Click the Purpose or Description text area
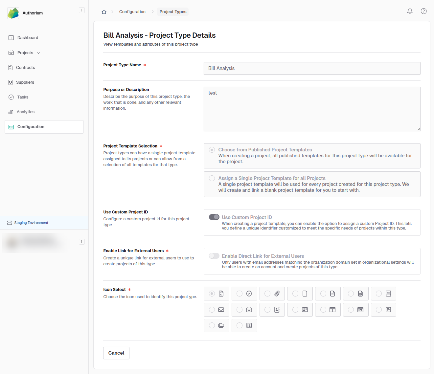Screen dimensions: 434x374 pyautogui.click(x=312, y=109)
